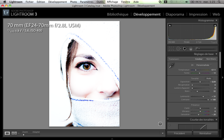Click the Précédent button
The image size is (224, 140).
click(179, 133)
